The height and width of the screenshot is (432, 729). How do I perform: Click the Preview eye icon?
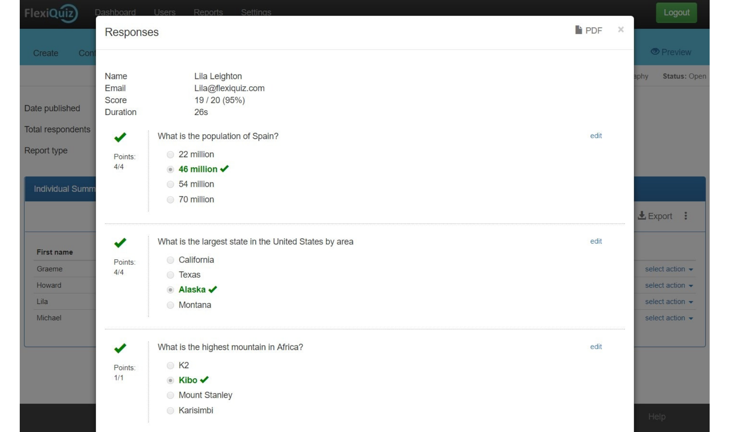(x=655, y=52)
